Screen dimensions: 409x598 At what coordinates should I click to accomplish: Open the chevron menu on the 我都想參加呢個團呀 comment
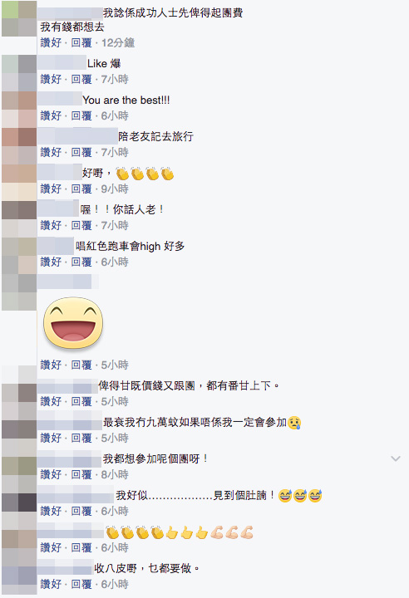396,458
